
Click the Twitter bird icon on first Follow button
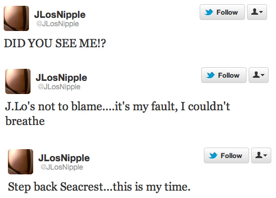(209, 12)
